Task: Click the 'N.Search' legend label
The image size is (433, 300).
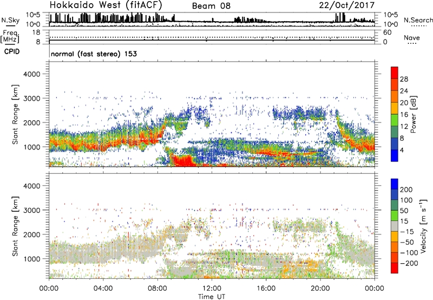Action: pyautogui.click(x=418, y=20)
